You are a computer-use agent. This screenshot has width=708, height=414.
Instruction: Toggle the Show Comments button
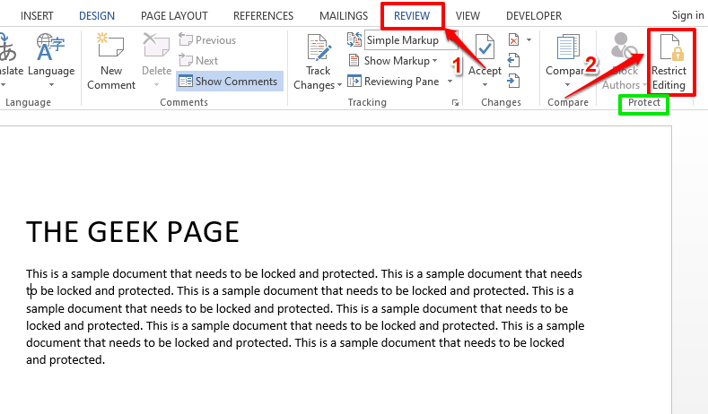coord(230,82)
